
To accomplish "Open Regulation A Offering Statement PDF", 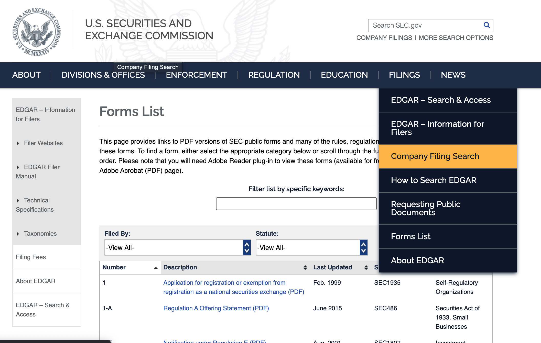I will (x=216, y=308).
